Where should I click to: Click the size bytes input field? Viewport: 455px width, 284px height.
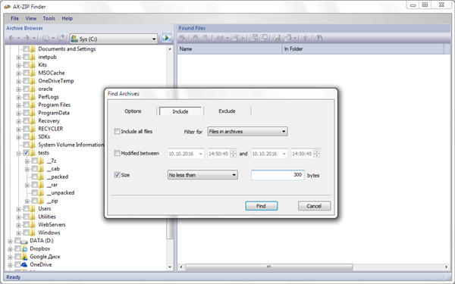click(278, 175)
